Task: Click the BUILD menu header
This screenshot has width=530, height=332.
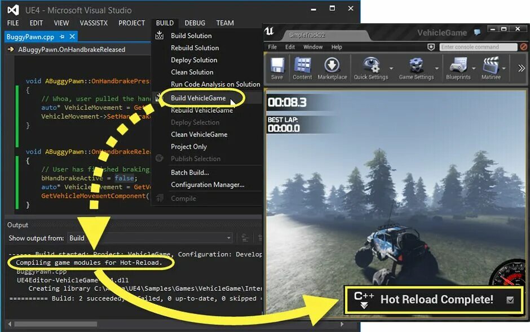Action: click(165, 23)
